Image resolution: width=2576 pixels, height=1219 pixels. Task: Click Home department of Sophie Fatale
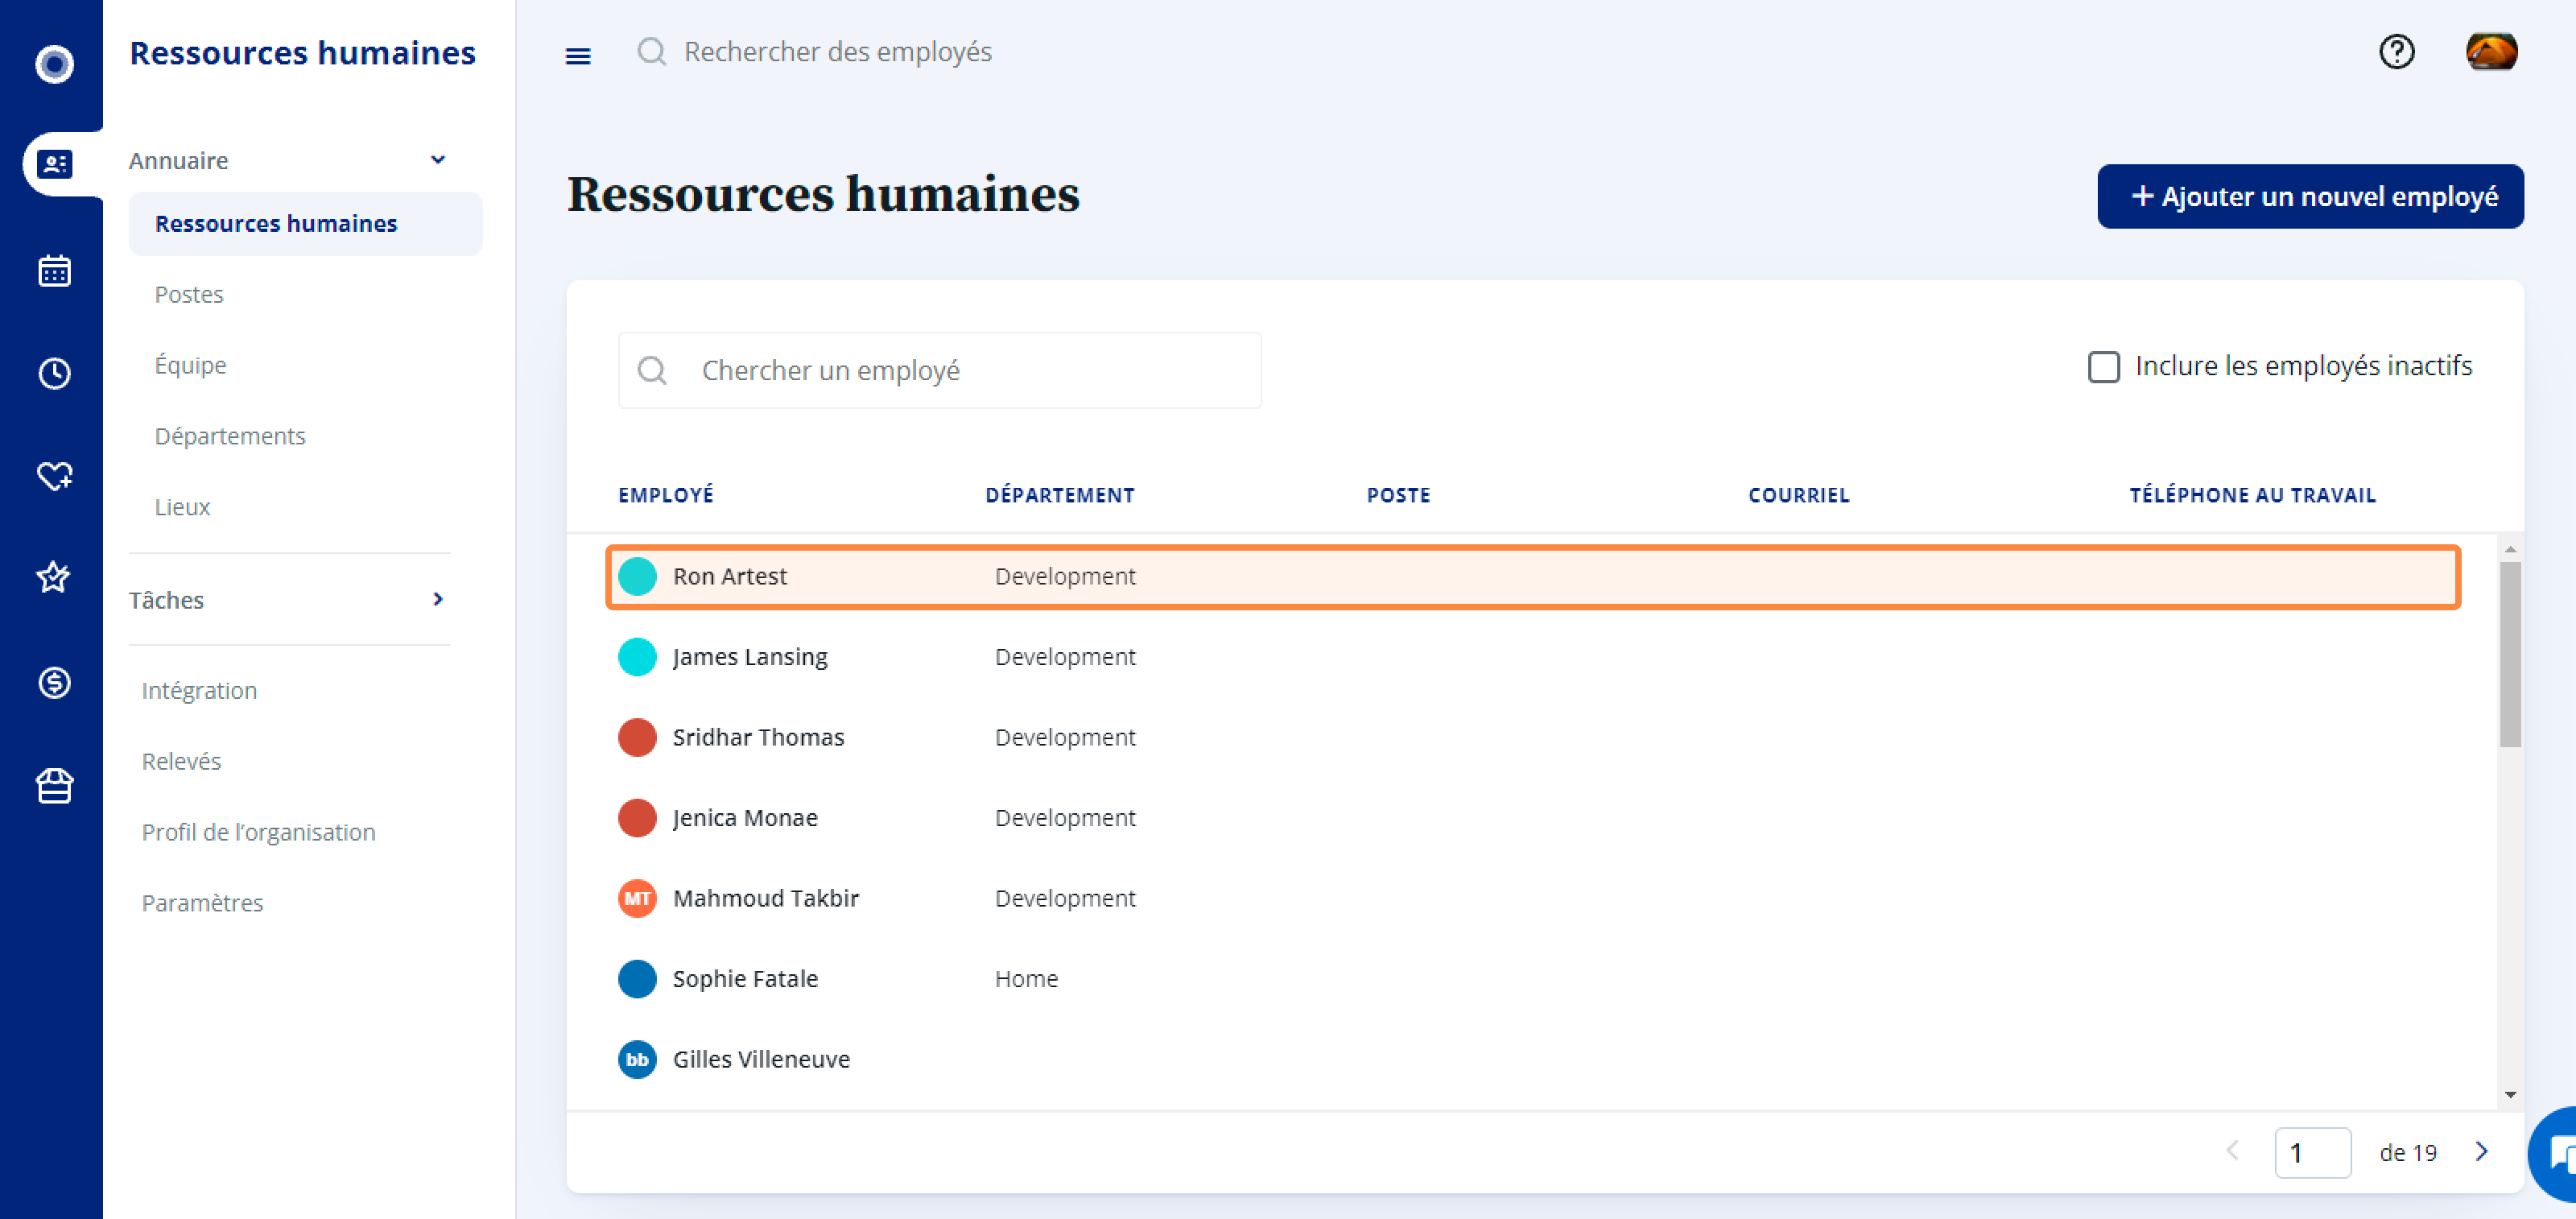pyautogui.click(x=1026, y=979)
